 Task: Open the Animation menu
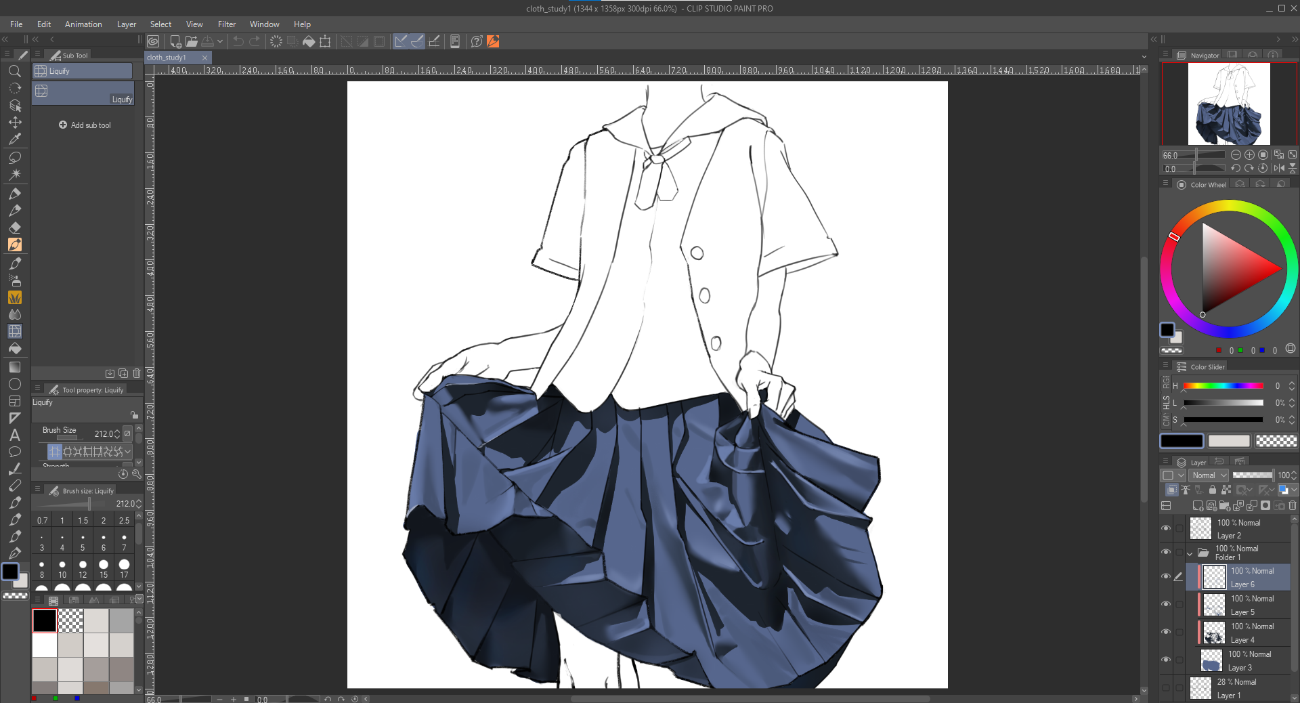[83, 24]
